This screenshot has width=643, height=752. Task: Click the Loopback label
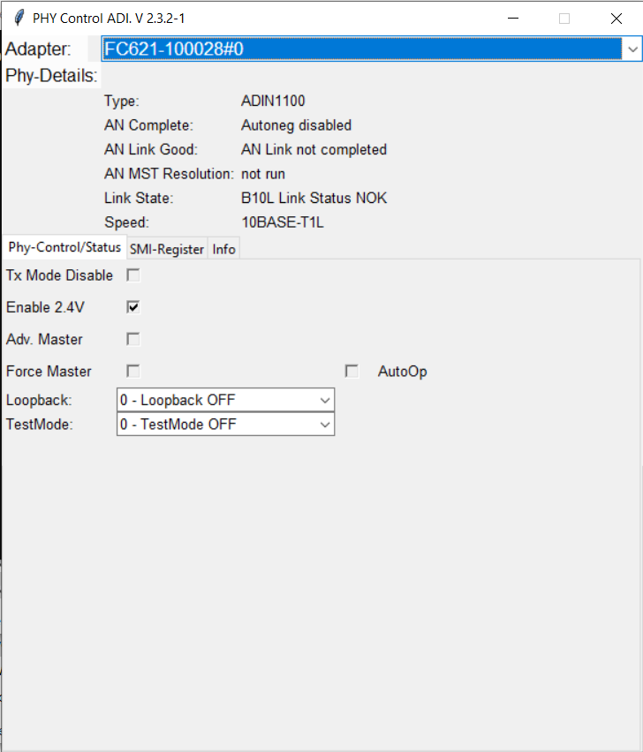click(39, 400)
